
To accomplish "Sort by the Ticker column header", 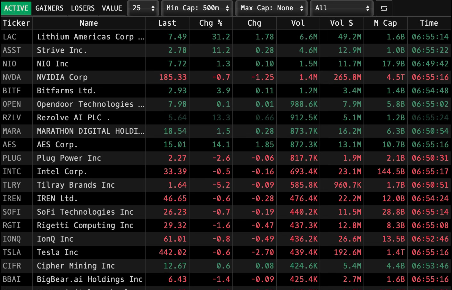I will pos(16,23).
